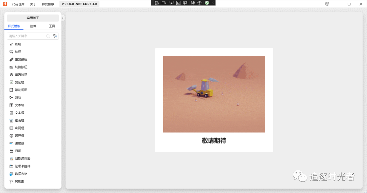This screenshot has width=367, height=193.
Task: Switch to the 工具 tab
Action: 52,26
